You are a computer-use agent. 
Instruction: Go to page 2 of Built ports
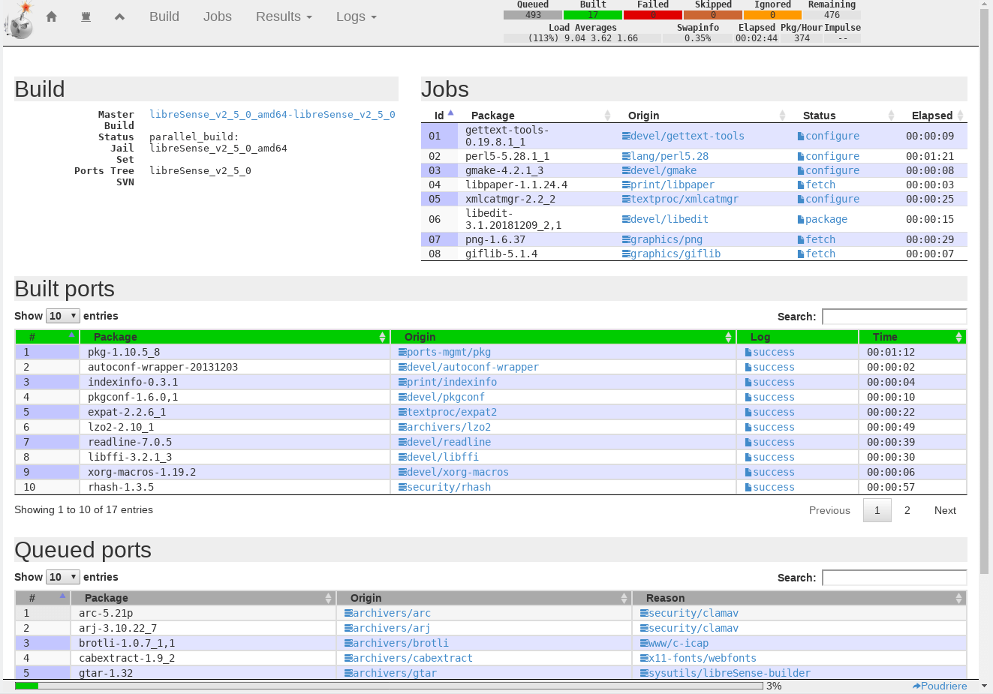(907, 510)
